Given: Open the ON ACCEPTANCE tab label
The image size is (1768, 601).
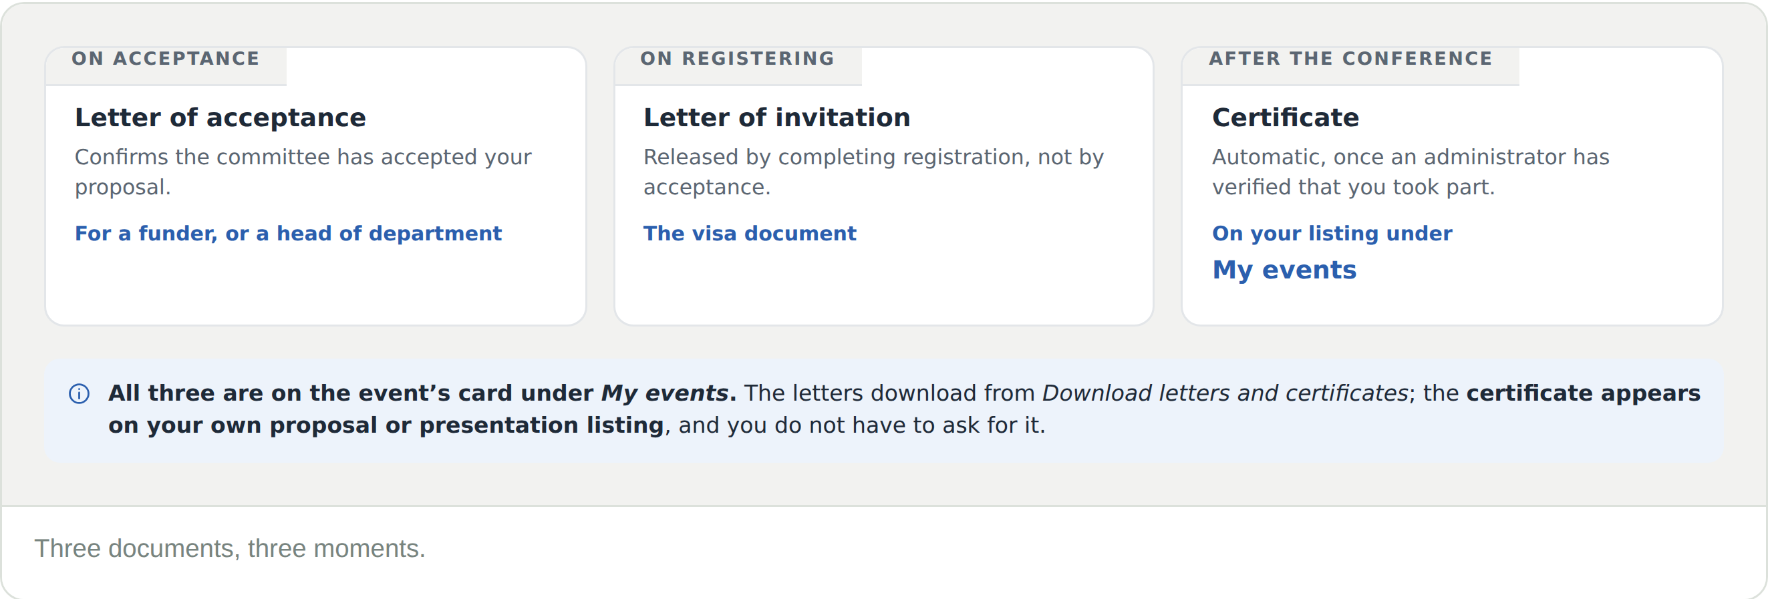Looking at the screenshot, I should tap(166, 59).
